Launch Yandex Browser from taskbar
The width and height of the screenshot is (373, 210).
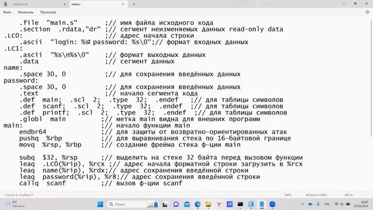coord(219,204)
